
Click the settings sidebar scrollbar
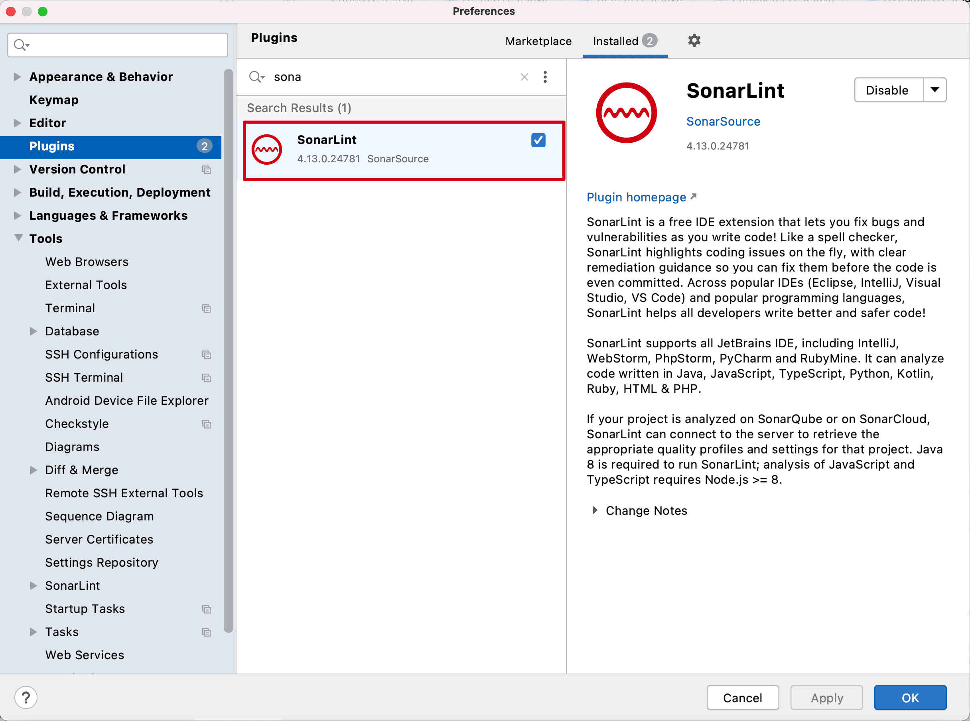[228, 349]
